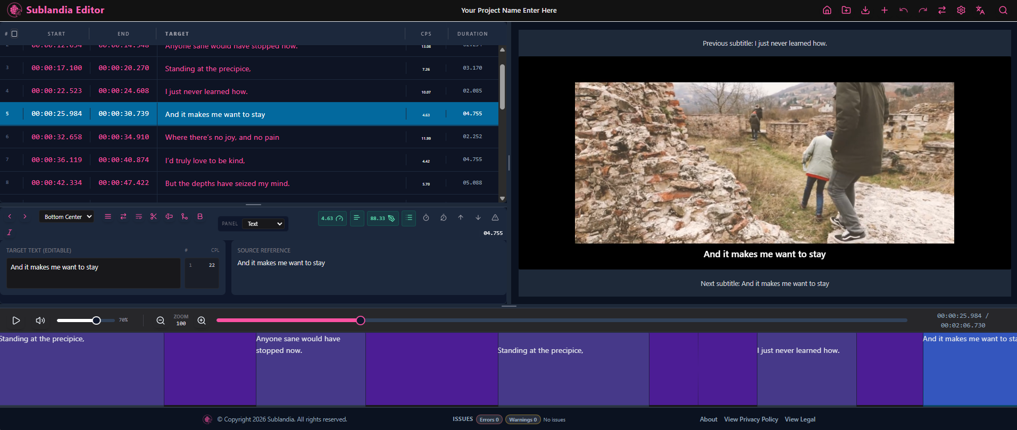Click the pink playback progress handle
Screen dimensions: 1017x430
361,321
